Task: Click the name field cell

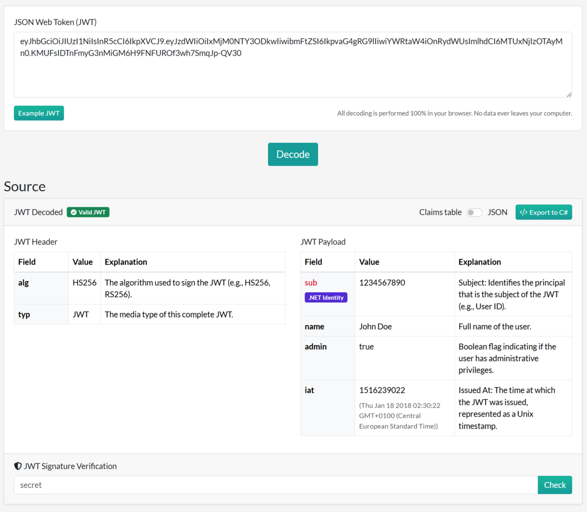Action: pos(328,326)
